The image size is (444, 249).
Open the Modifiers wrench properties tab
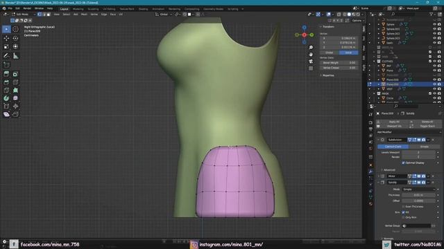point(370,172)
